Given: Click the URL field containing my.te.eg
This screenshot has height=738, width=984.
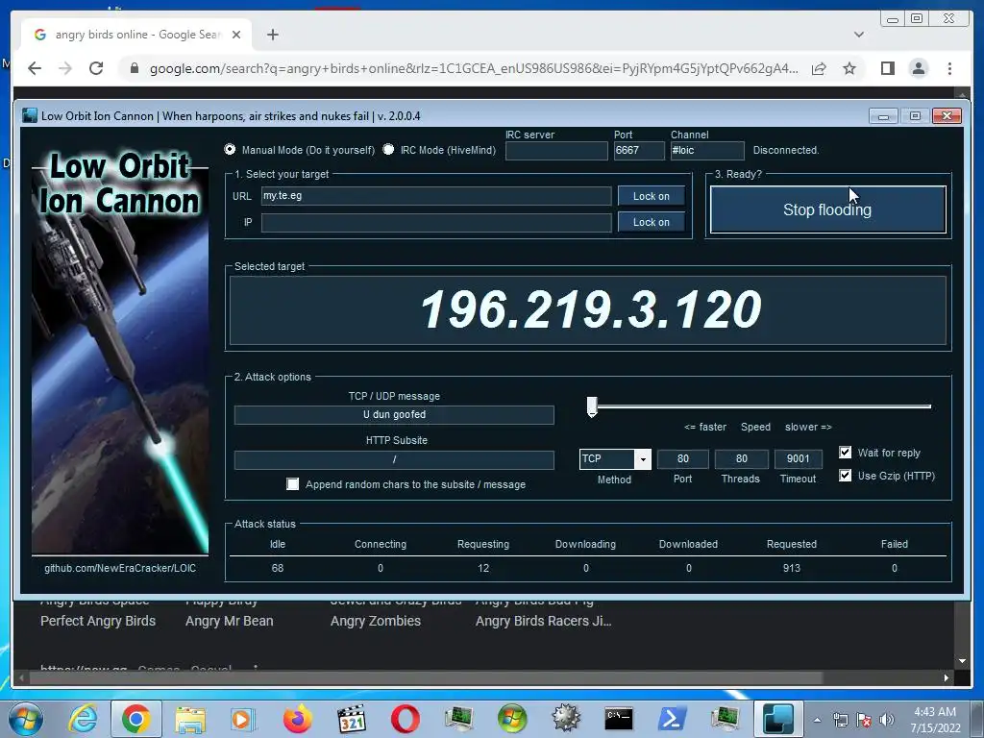Looking at the screenshot, I should click(436, 196).
